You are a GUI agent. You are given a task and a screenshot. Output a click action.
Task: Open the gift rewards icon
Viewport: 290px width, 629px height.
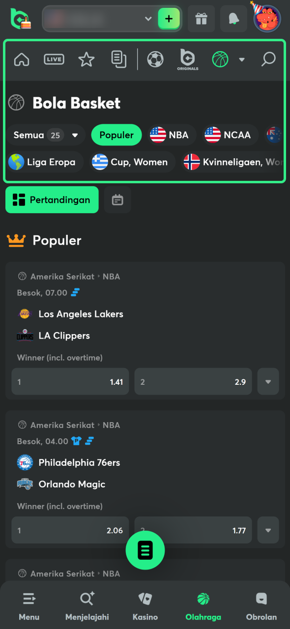201,19
